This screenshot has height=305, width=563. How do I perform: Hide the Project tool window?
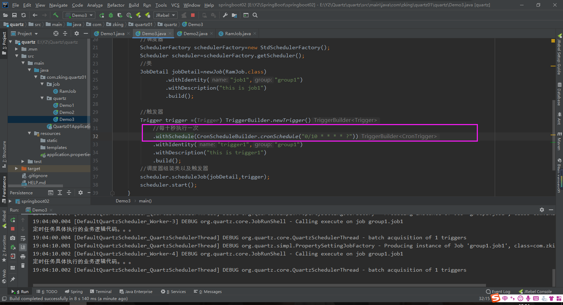pyautogui.click(x=86, y=33)
